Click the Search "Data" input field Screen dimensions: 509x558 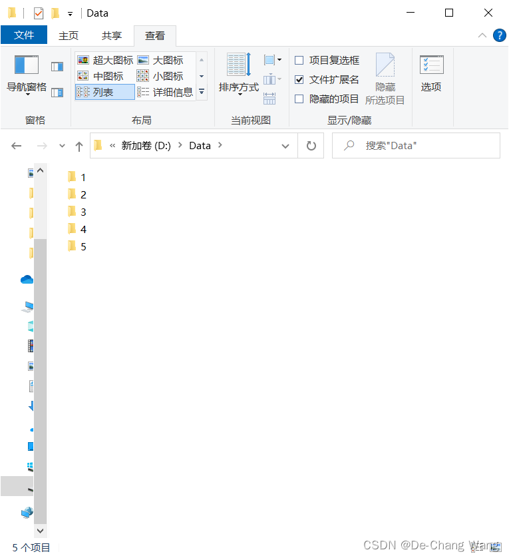[416, 146]
